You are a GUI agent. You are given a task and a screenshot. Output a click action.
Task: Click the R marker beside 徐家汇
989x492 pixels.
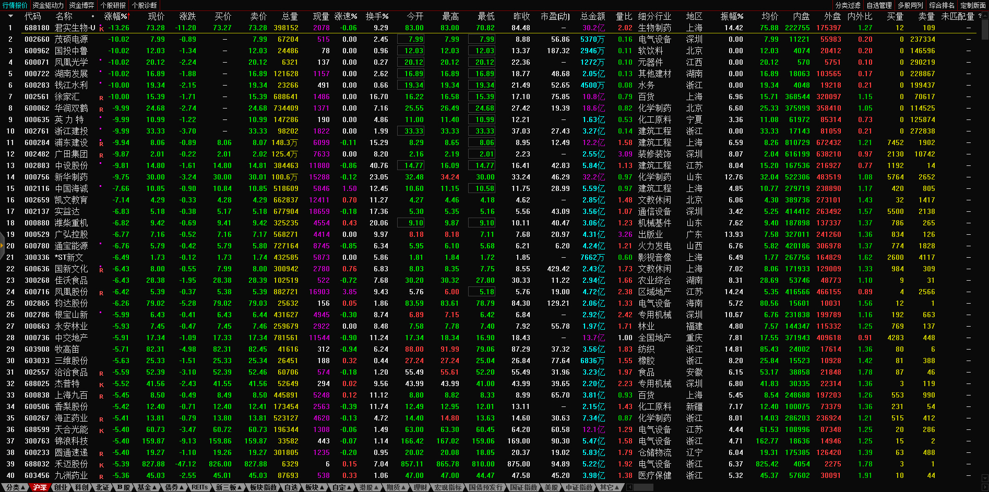coord(101,98)
